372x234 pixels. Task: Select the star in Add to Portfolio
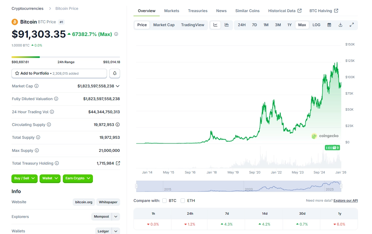click(x=17, y=73)
